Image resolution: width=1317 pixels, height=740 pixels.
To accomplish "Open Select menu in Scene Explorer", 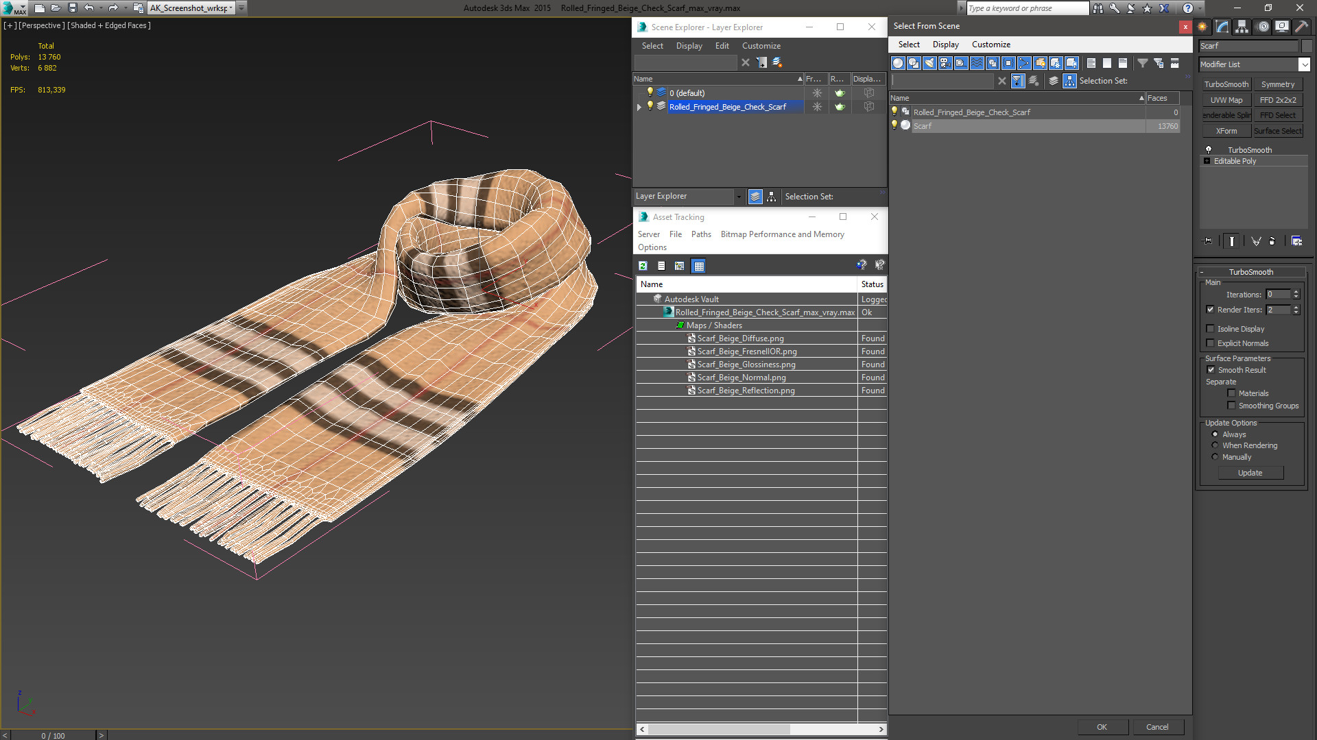I will [652, 46].
